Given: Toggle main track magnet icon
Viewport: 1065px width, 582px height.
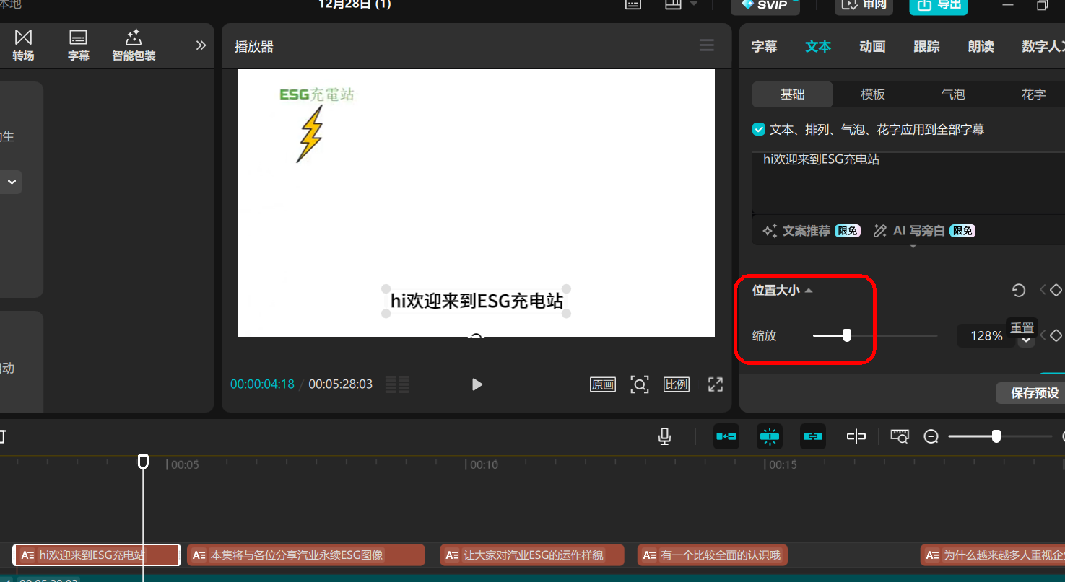Looking at the screenshot, I should (726, 436).
